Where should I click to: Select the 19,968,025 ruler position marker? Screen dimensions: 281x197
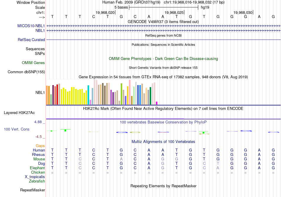175,12
